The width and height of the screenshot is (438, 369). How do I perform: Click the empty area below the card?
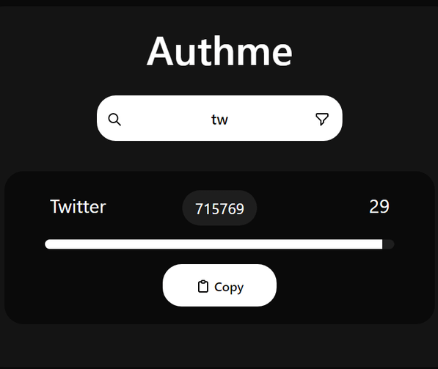pyautogui.click(x=219, y=346)
